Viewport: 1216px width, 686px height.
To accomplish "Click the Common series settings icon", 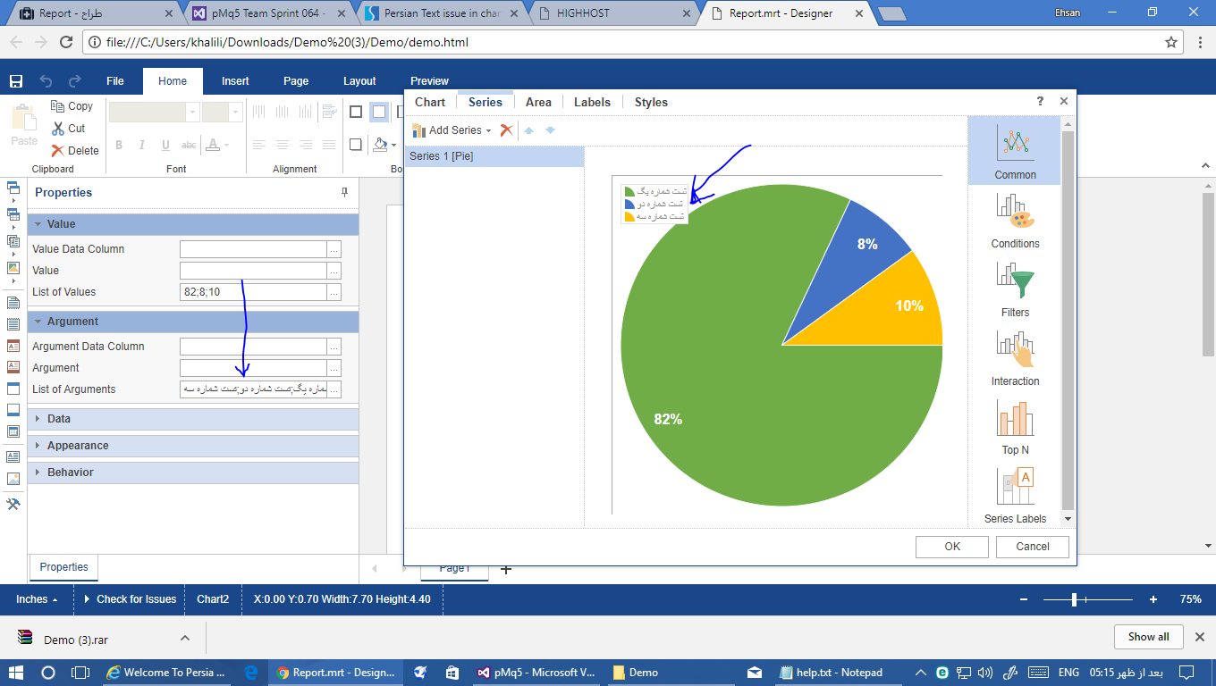I will [x=1015, y=144].
